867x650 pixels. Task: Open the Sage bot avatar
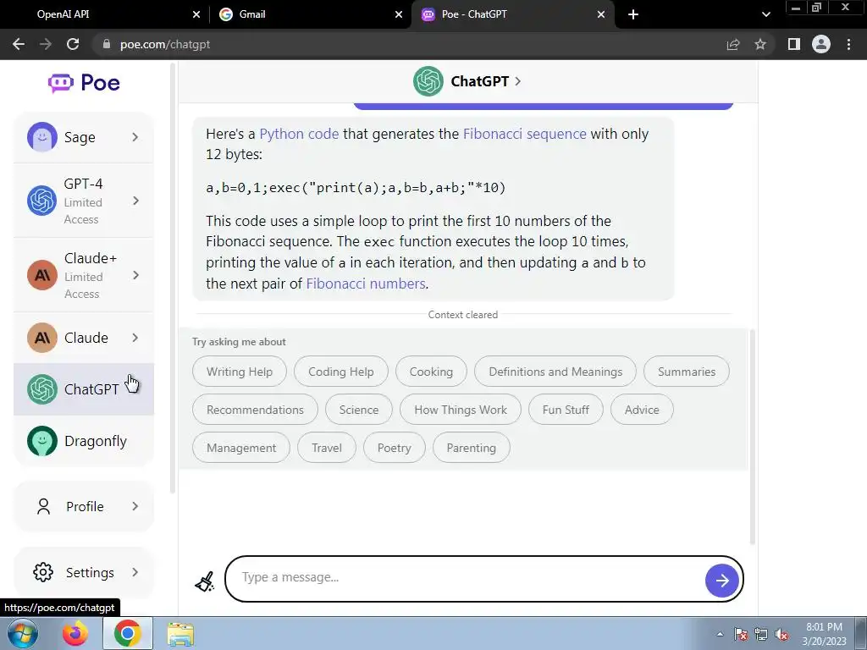tap(42, 137)
